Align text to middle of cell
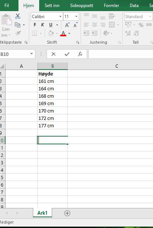The height and width of the screenshot is (228, 153). [95, 16]
